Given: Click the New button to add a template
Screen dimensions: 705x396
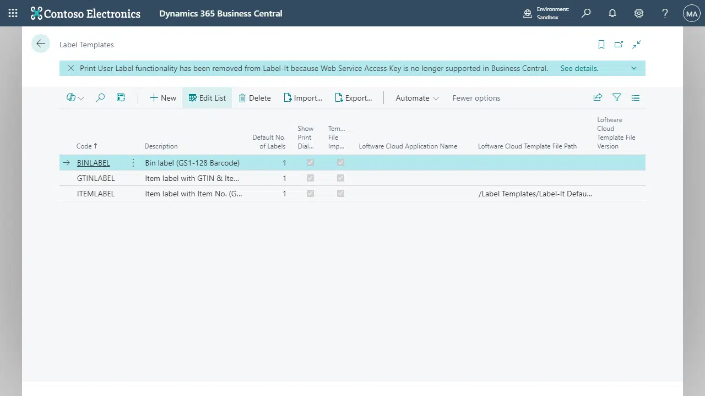Looking at the screenshot, I should (162, 97).
